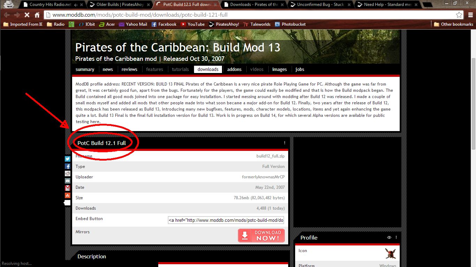Click the pirate skull mod icon in Profile
The image size is (476, 267).
391,253
